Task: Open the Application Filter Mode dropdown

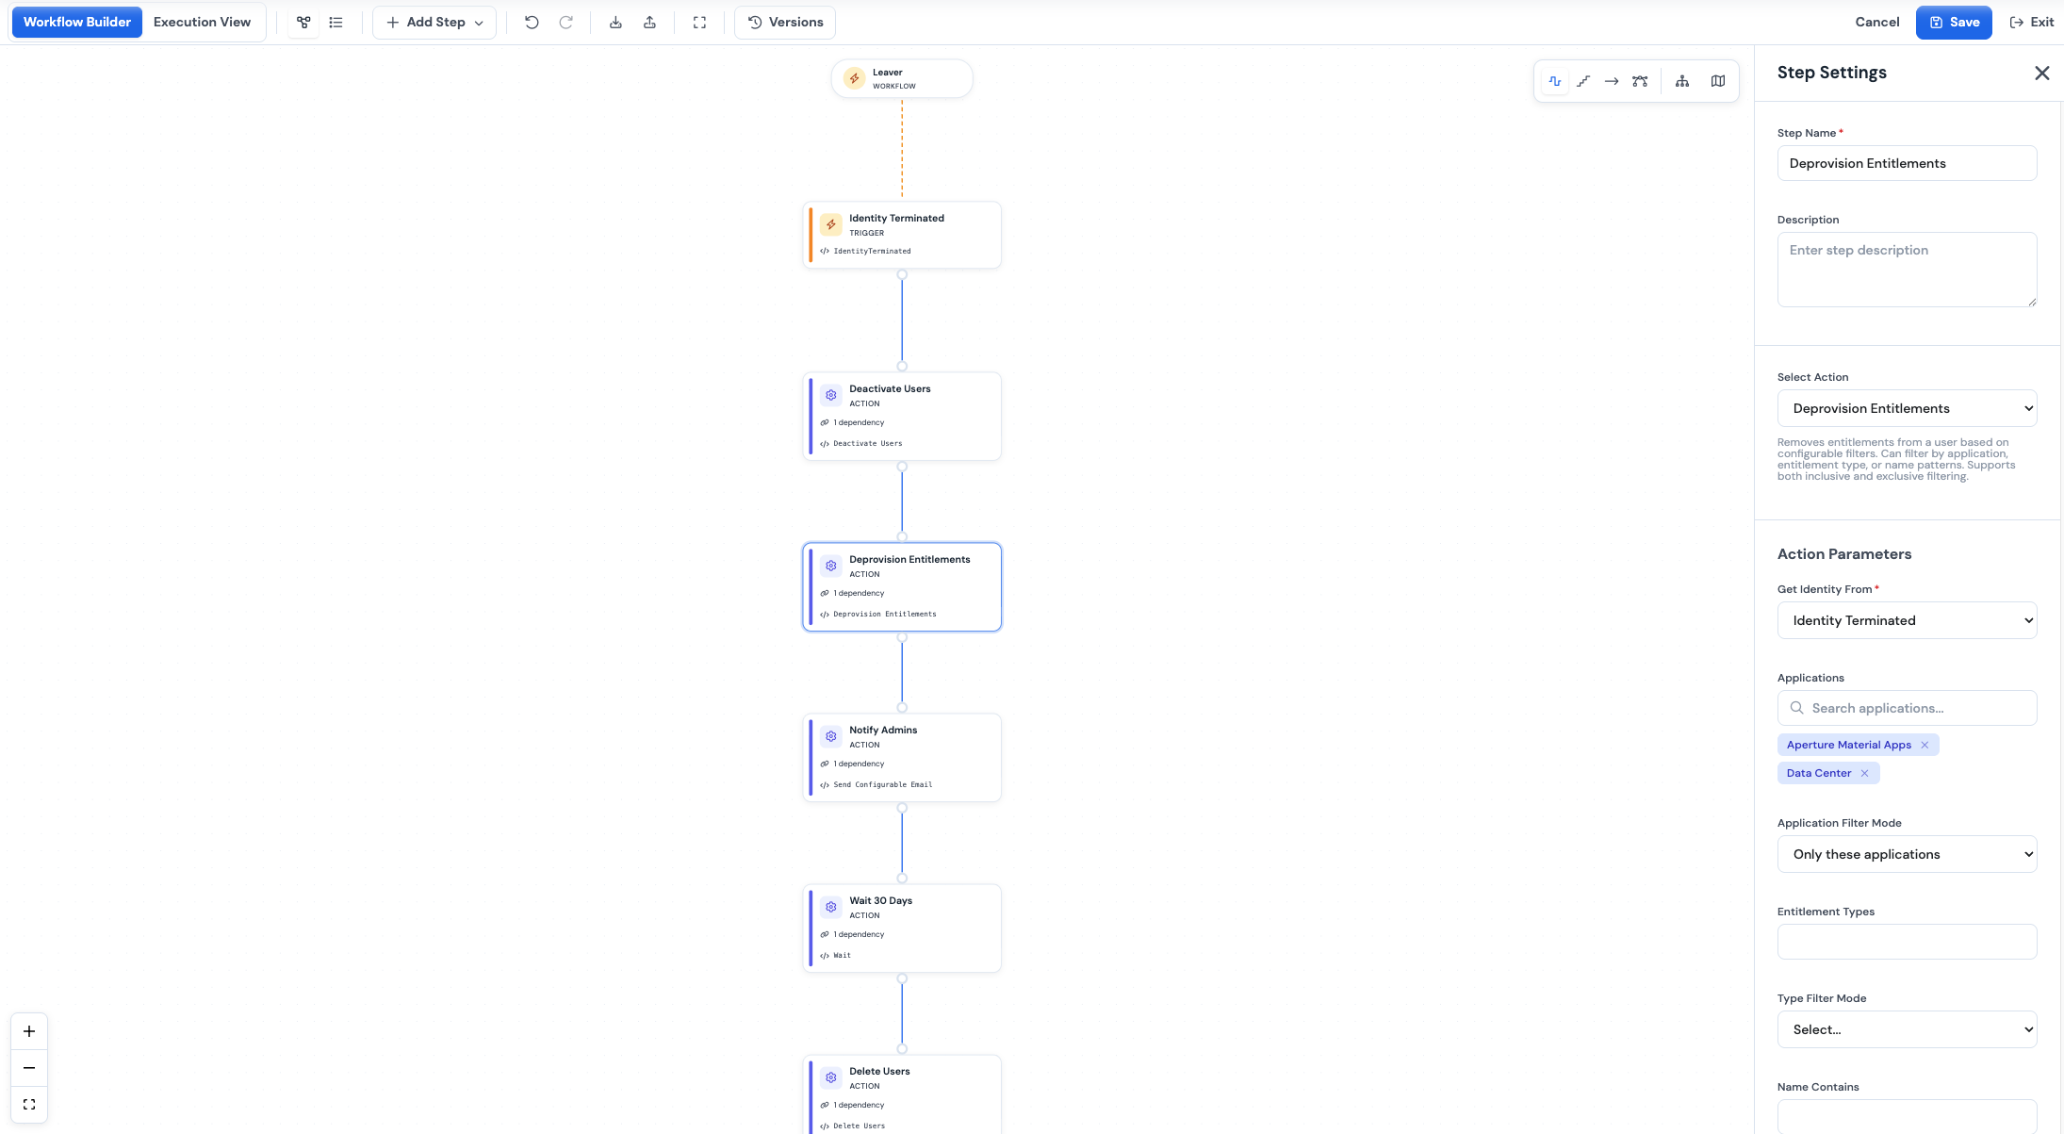Action: (1907, 854)
